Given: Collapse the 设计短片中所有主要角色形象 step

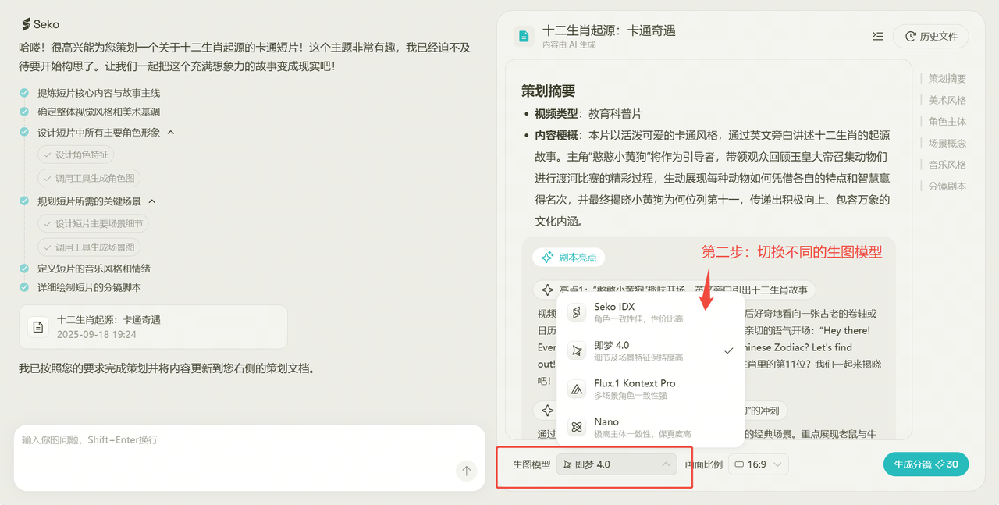Looking at the screenshot, I should [x=171, y=133].
